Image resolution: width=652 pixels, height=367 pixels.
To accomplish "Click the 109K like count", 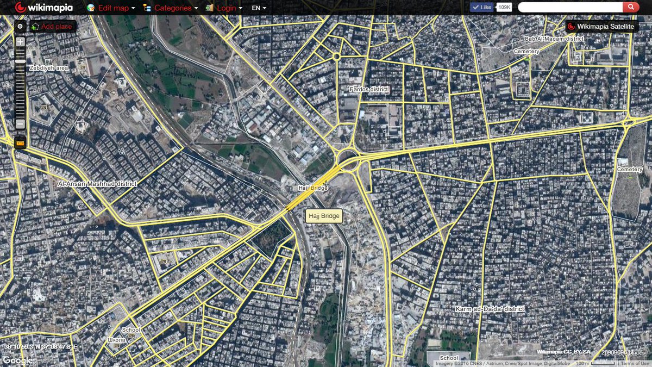I will click(x=504, y=7).
